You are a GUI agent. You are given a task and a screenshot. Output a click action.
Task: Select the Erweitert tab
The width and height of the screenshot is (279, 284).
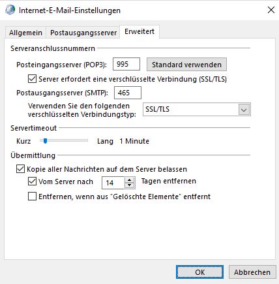[139, 32]
